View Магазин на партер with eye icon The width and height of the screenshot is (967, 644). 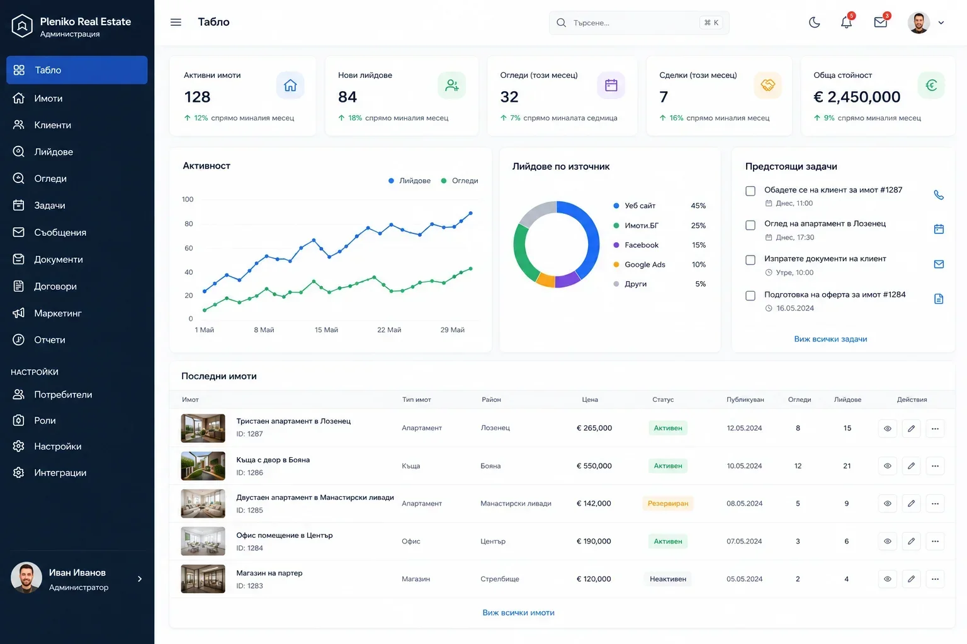(887, 579)
